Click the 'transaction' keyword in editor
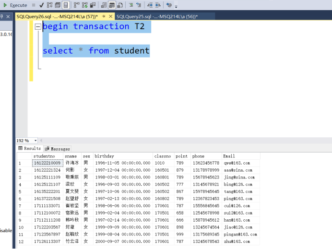 [101, 26]
